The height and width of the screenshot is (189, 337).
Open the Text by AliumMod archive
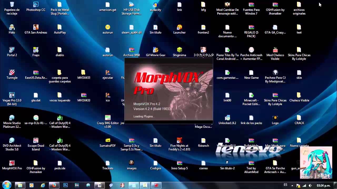click(x=251, y=166)
